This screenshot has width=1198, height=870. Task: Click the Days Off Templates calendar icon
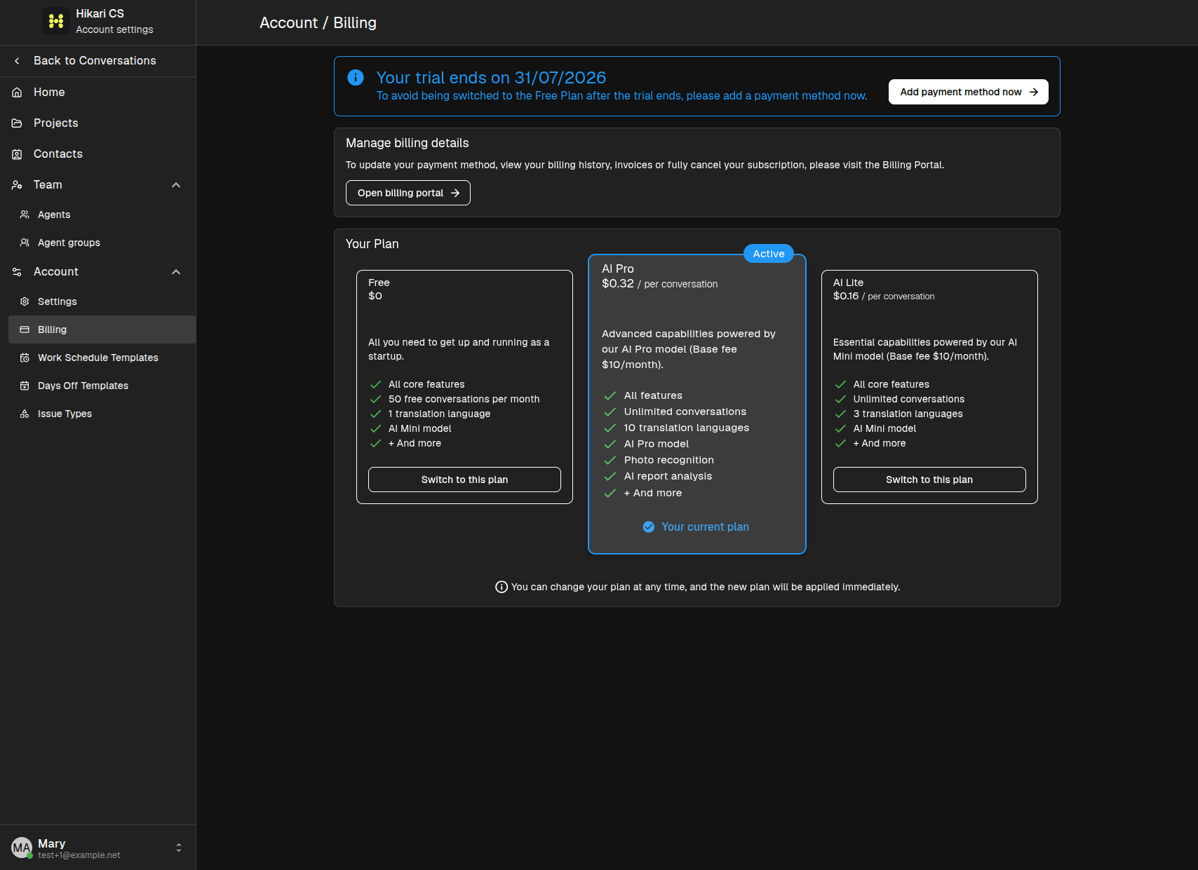(25, 386)
